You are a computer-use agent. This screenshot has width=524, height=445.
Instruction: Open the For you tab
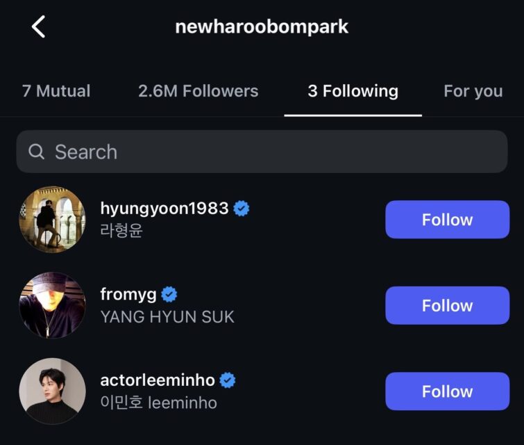pyautogui.click(x=473, y=91)
